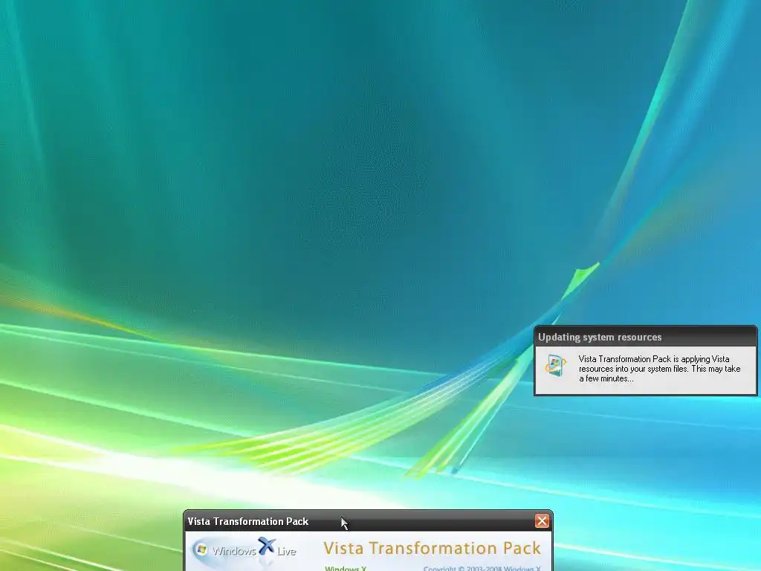Image resolution: width=761 pixels, height=571 pixels.
Task: Click the Vista Transformation Pack title bar
Action: click(x=368, y=521)
